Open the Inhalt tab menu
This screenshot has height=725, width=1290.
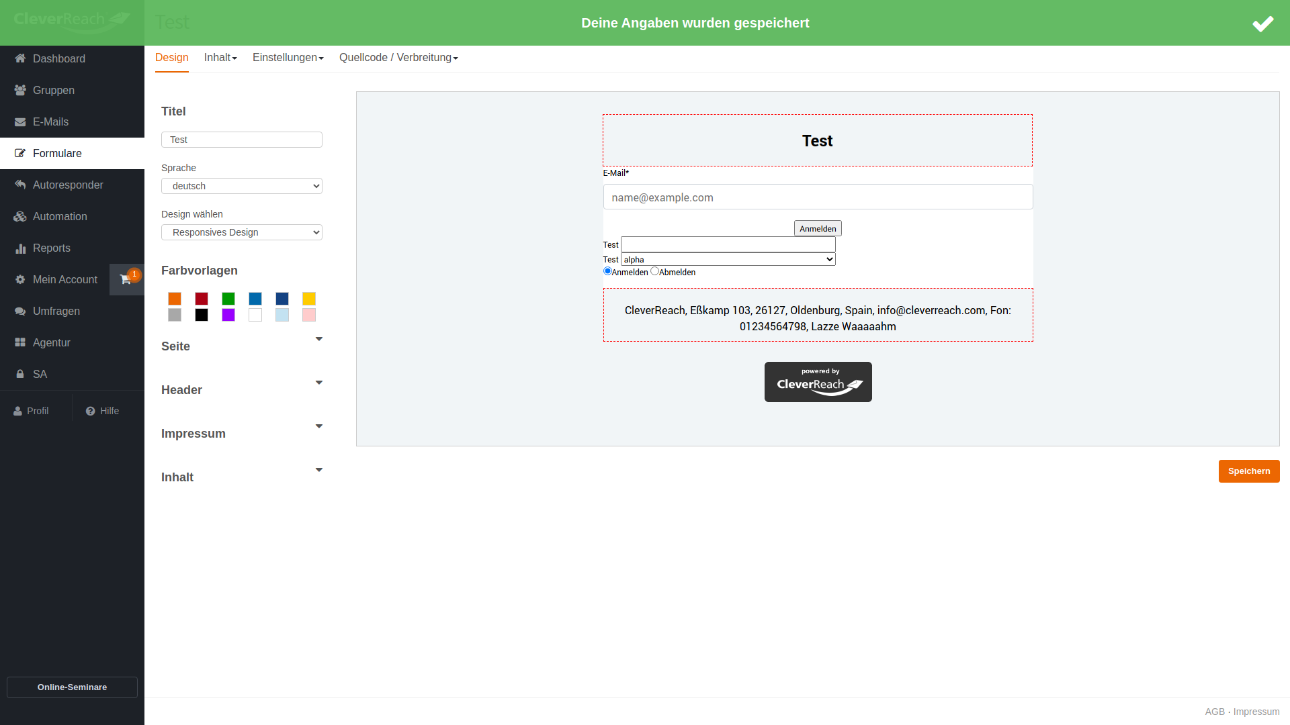[220, 58]
